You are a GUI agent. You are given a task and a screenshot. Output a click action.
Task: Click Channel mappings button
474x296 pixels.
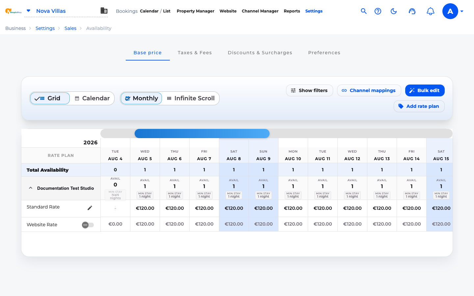click(369, 90)
